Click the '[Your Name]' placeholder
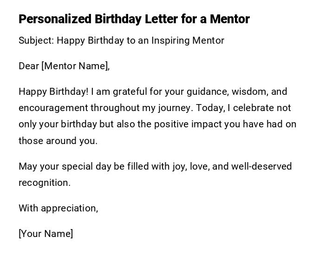The image size is (325, 263). pos(45,234)
